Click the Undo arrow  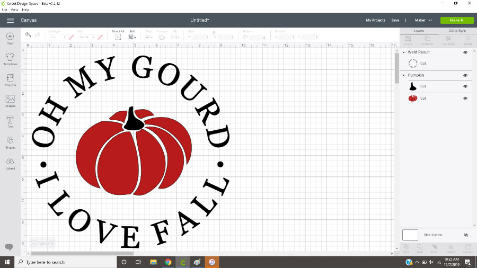coord(29,35)
